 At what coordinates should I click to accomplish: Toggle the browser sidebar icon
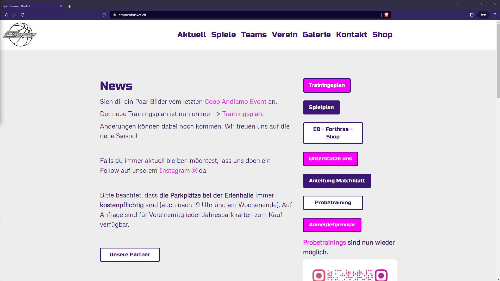coord(471,15)
